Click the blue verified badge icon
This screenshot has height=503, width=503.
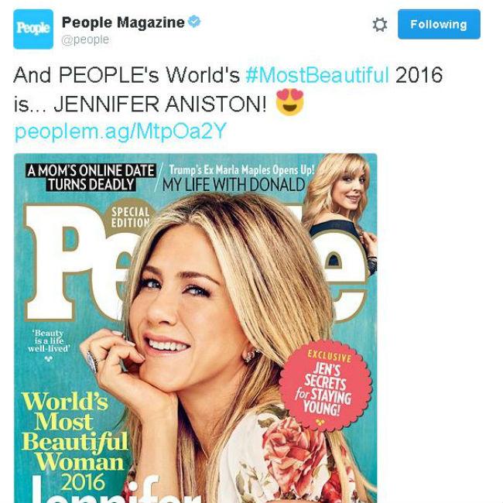pos(194,22)
